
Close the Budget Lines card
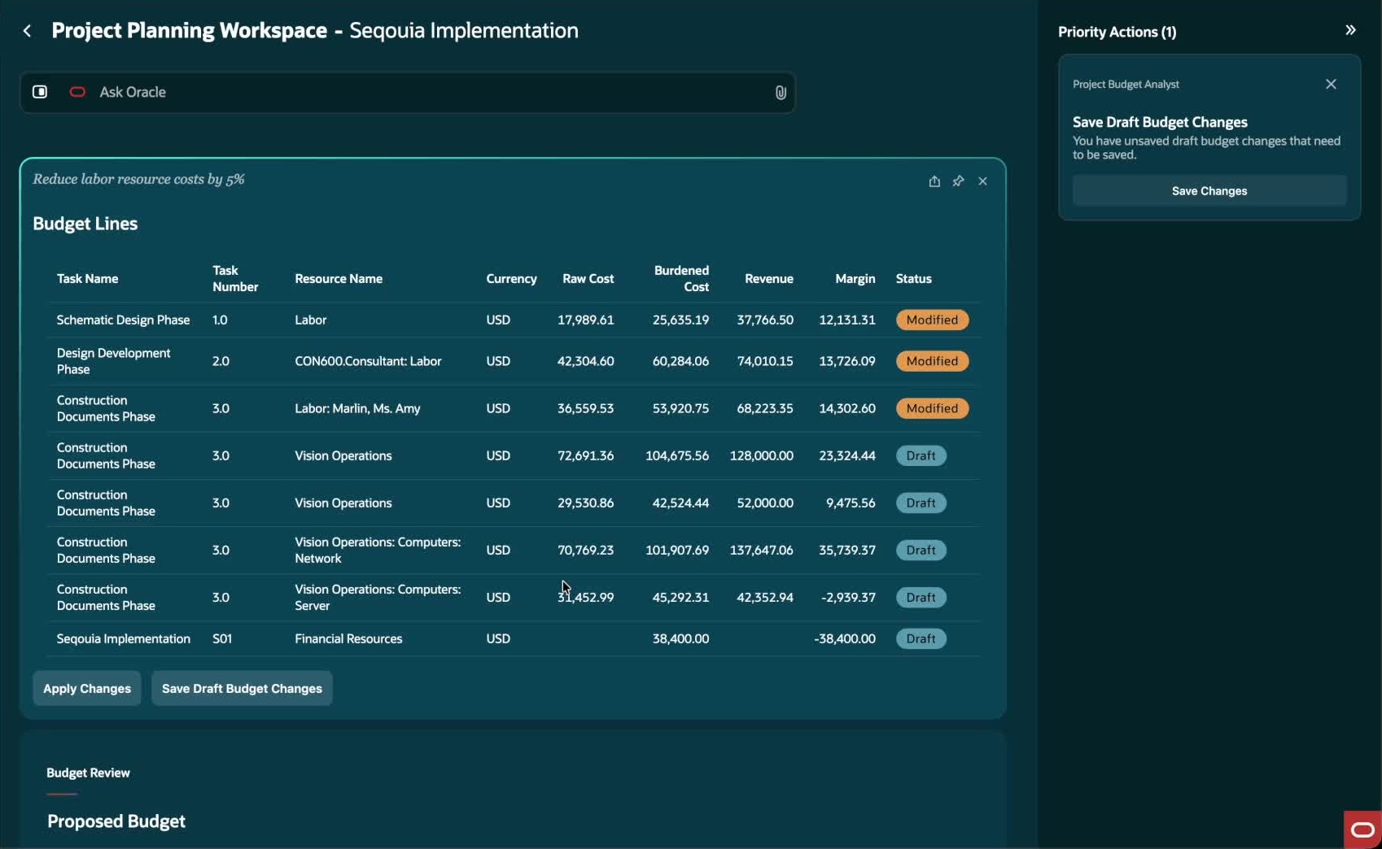(x=982, y=181)
